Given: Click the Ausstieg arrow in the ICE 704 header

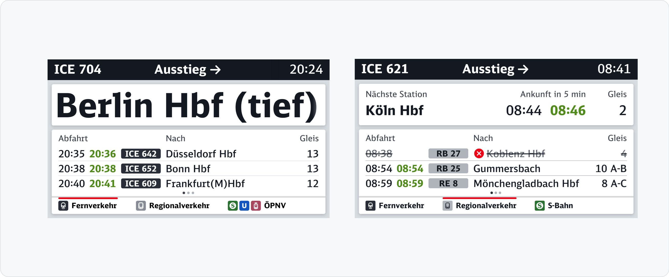Looking at the screenshot, I should coord(215,70).
